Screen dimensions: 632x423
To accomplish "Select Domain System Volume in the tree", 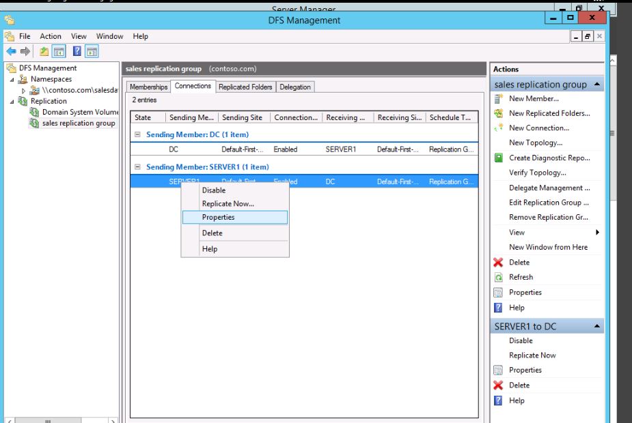I will [x=80, y=113].
